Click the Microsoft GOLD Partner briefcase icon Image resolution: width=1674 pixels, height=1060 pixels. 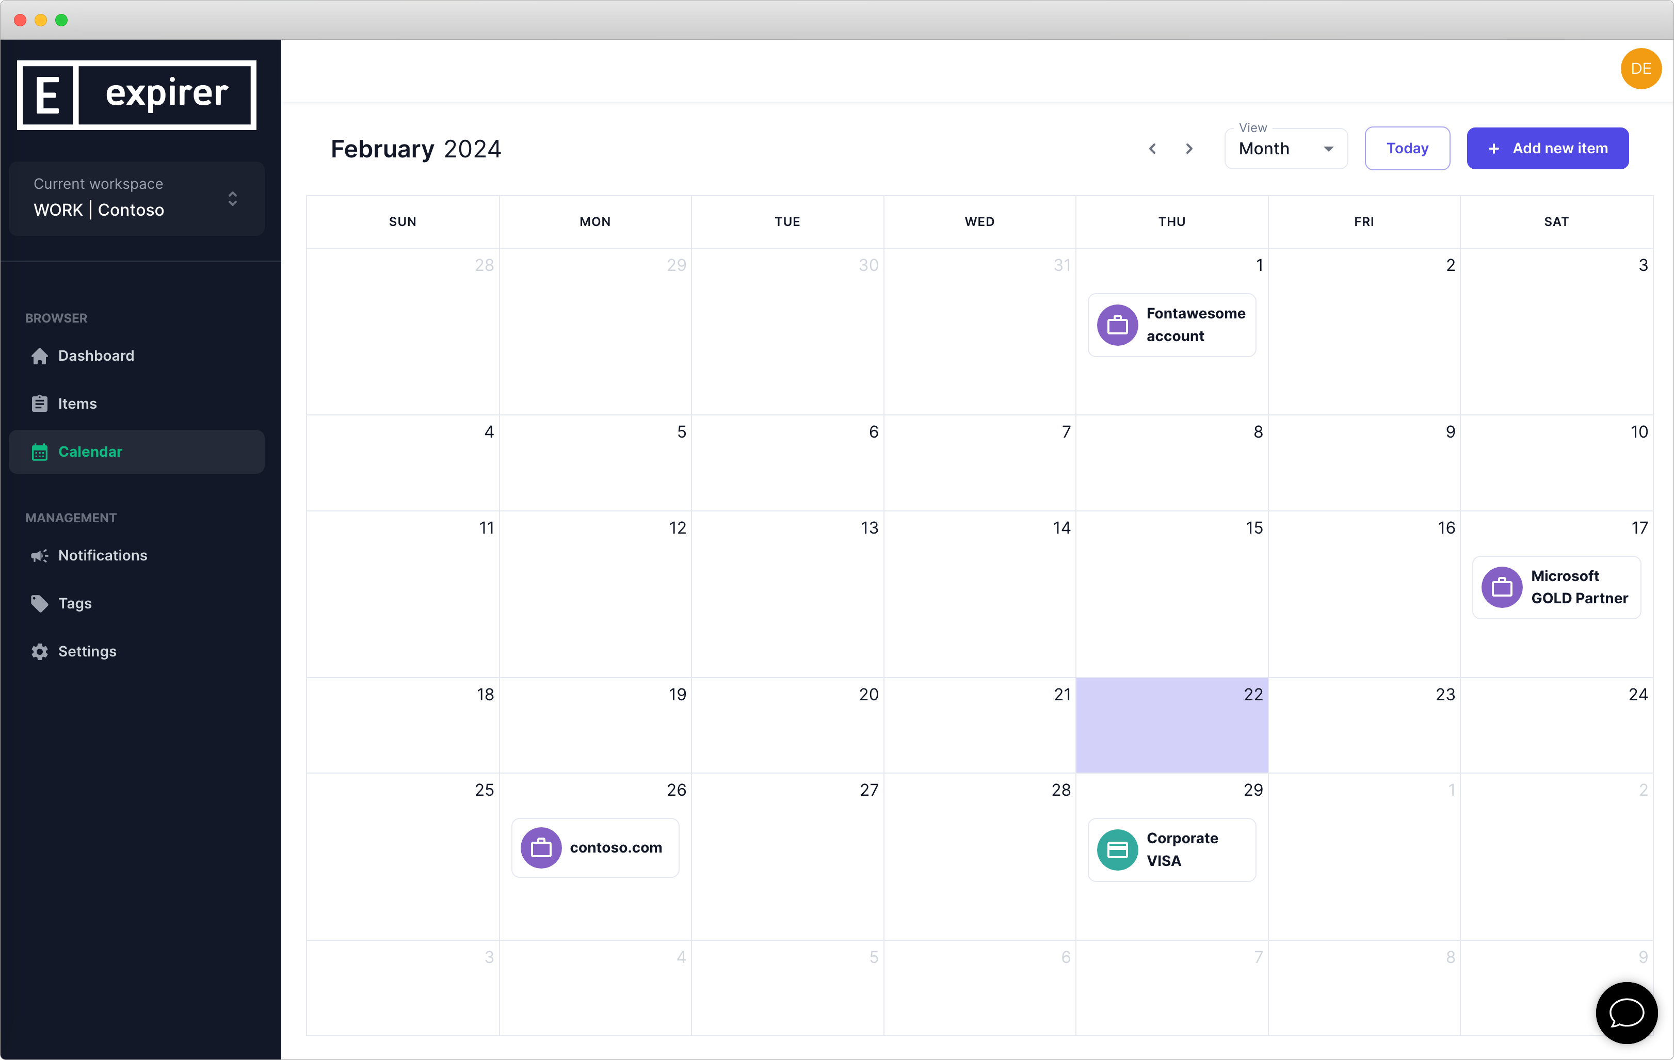pyautogui.click(x=1502, y=587)
